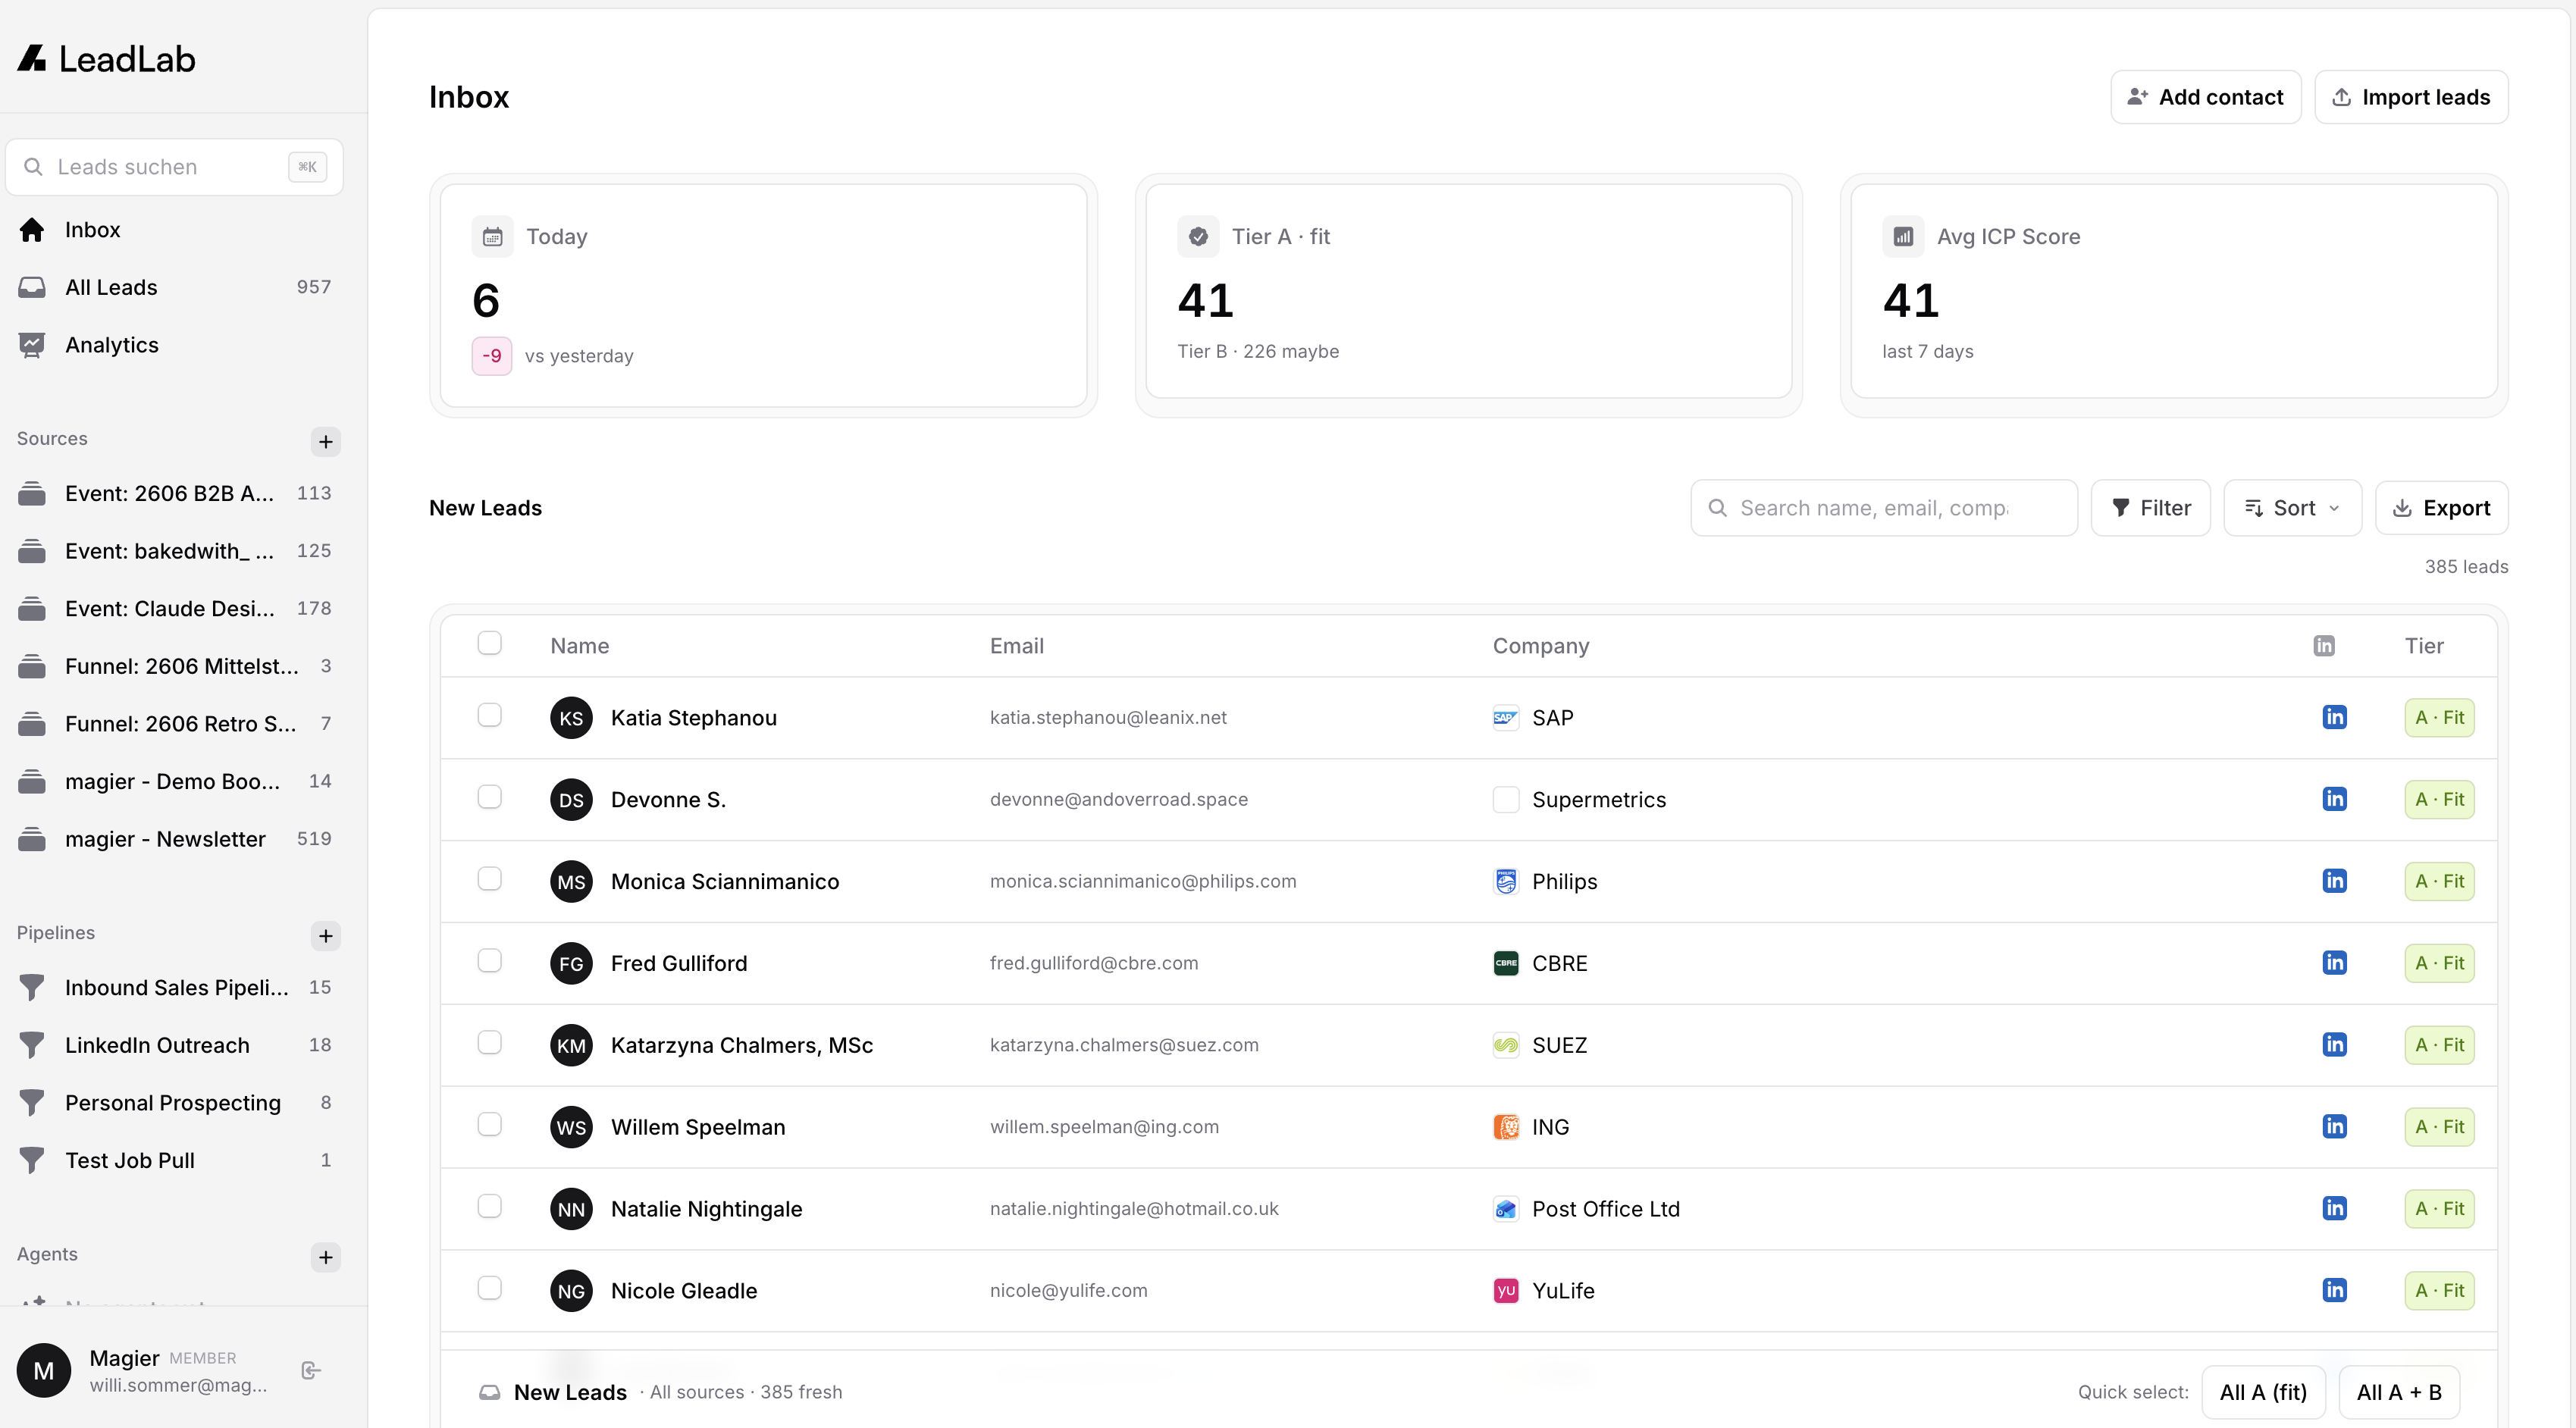Check the box for Katia Stephanou

click(489, 715)
